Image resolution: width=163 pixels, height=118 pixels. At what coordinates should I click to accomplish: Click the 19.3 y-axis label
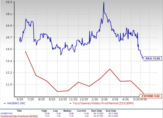[9, 2]
